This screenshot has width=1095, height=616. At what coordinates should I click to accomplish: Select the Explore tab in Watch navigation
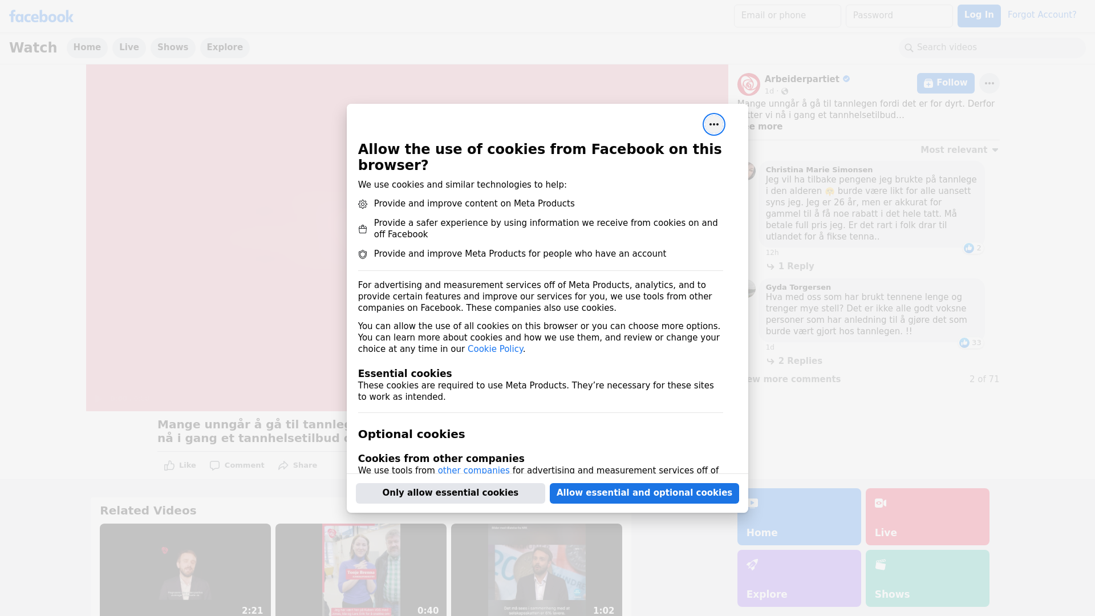[225, 47]
